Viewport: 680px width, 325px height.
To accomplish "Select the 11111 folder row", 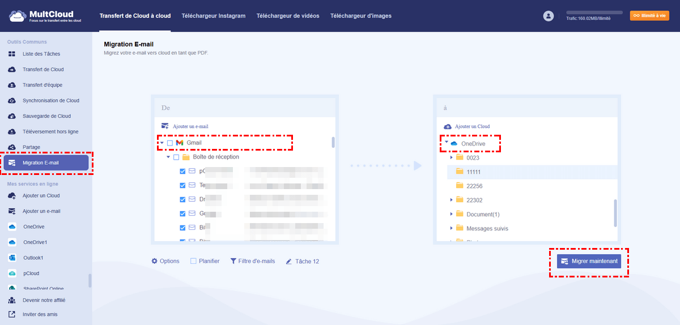I will pos(532,172).
